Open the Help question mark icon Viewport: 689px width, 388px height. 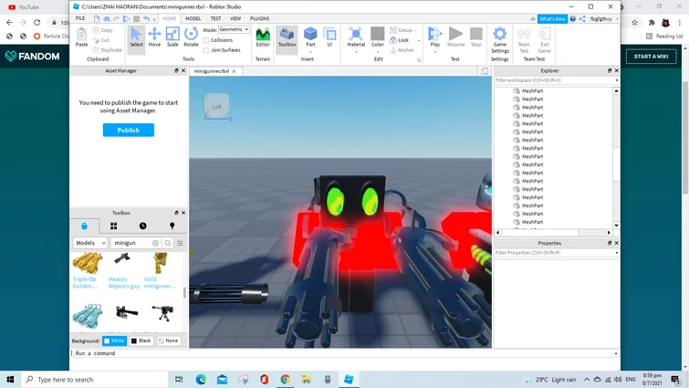point(572,19)
